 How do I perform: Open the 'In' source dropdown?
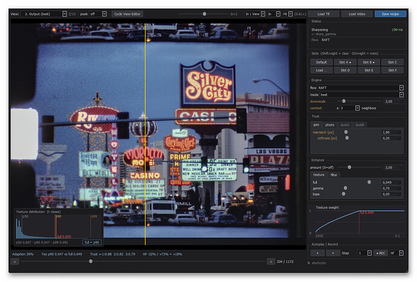coord(274,14)
